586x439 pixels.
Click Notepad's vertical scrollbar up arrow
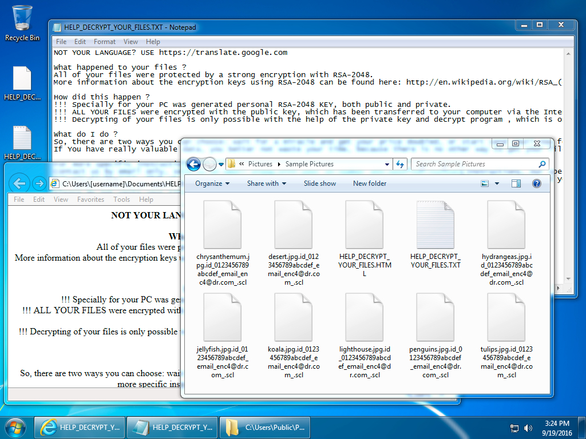point(568,53)
